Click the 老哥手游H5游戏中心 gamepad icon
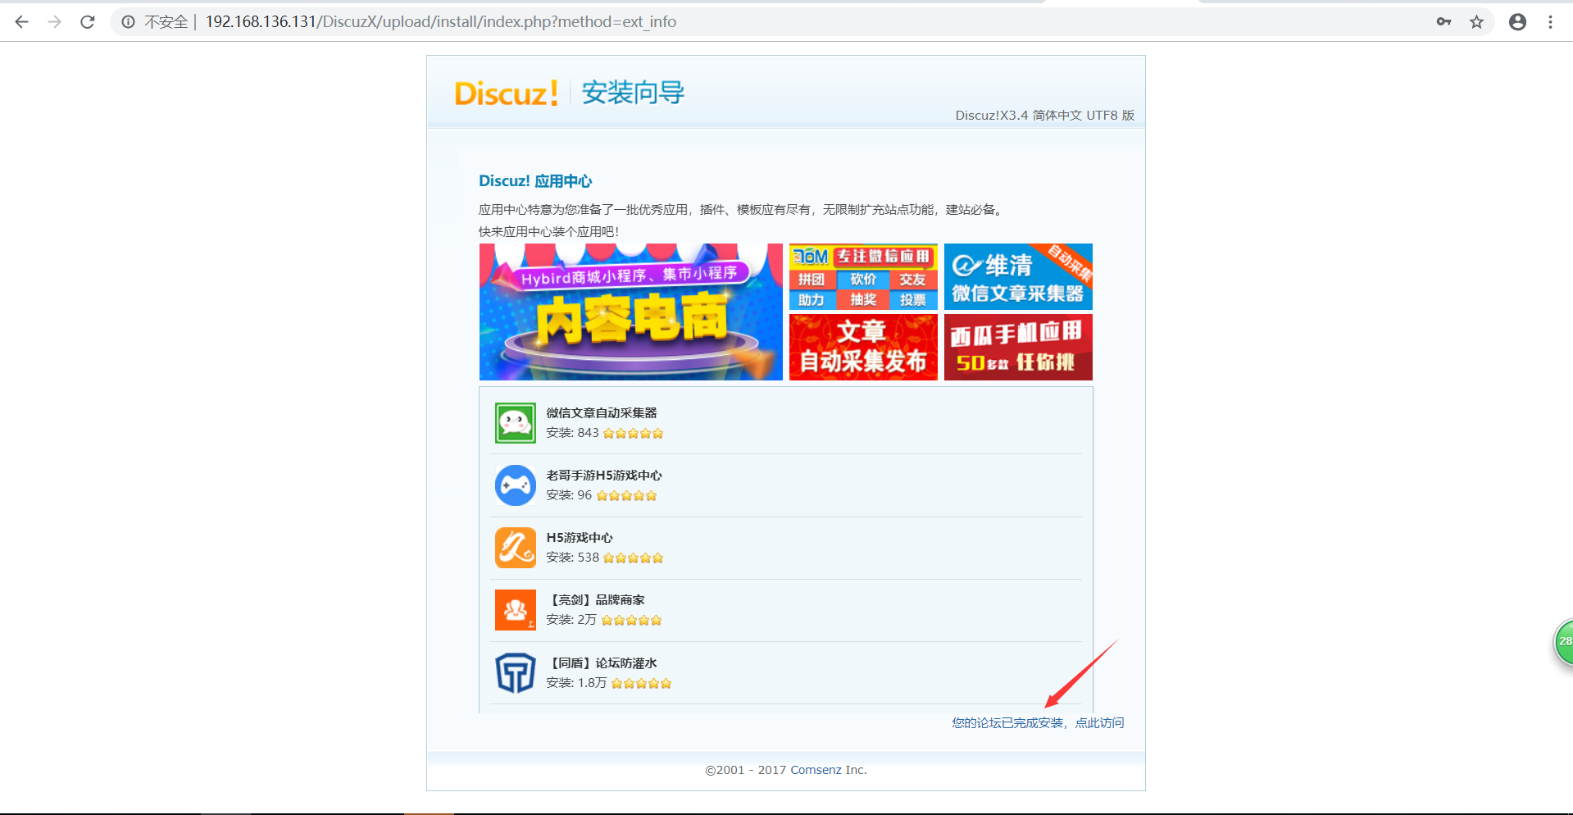The height and width of the screenshot is (815, 1573). coord(516,485)
